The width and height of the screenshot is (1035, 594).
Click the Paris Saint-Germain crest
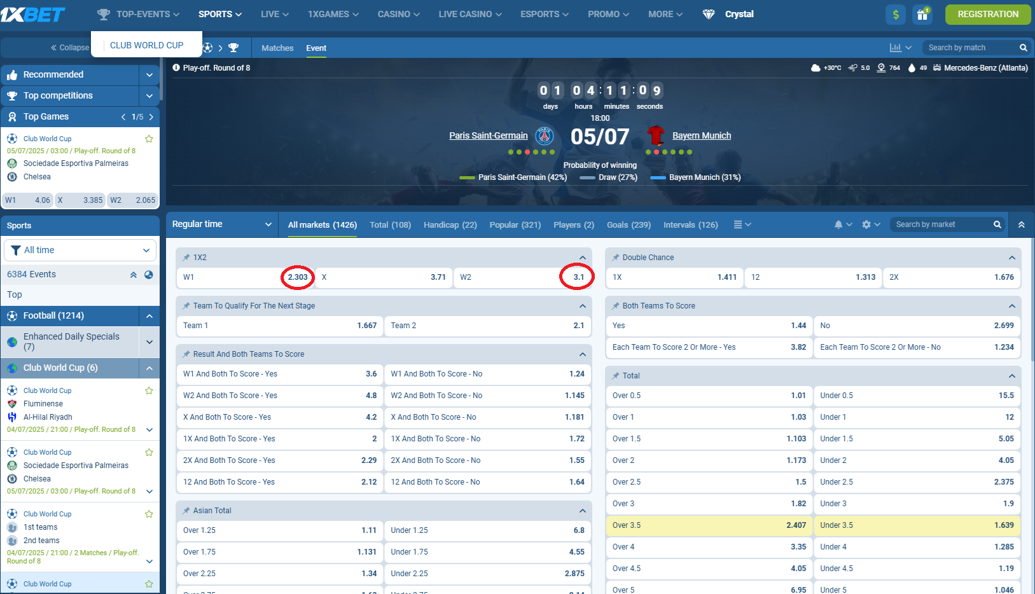(545, 135)
